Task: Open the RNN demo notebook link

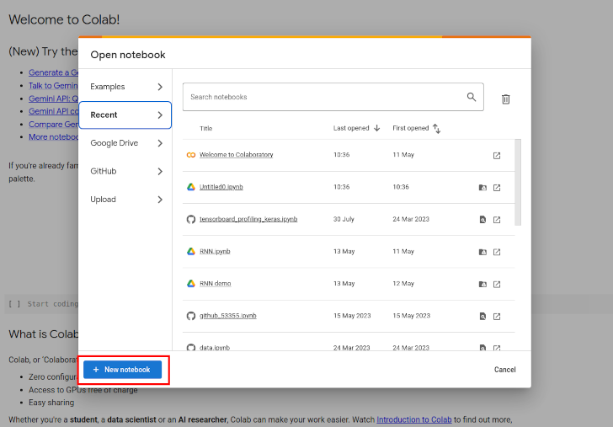Action: (215, 284)
